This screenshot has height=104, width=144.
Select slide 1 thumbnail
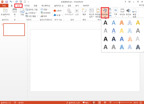click(x=14, y=29)
